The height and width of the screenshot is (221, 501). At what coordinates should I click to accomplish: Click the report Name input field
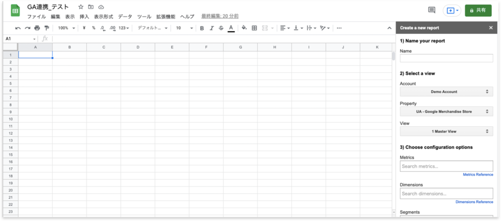pyautogui.click(x=446, y=58)
